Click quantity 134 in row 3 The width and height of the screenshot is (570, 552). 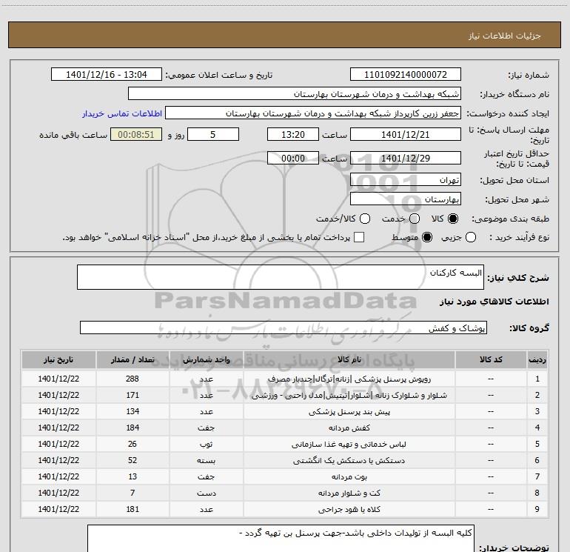point(133,411)
